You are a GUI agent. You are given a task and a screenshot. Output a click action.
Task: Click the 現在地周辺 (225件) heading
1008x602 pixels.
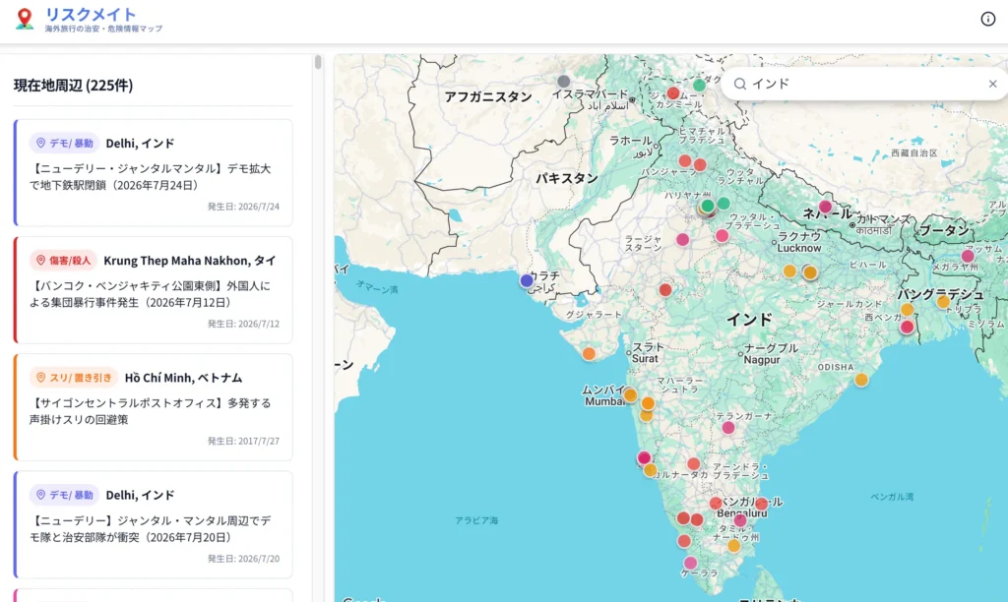[73, 86]
